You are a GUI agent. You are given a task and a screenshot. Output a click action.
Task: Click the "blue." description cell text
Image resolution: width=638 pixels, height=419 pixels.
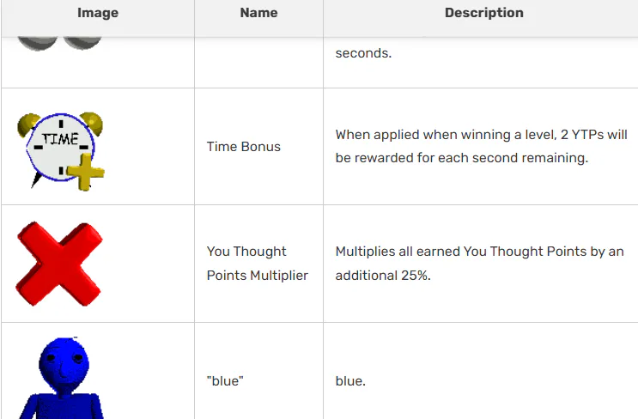pyautogui.click(x=350, y=380)
